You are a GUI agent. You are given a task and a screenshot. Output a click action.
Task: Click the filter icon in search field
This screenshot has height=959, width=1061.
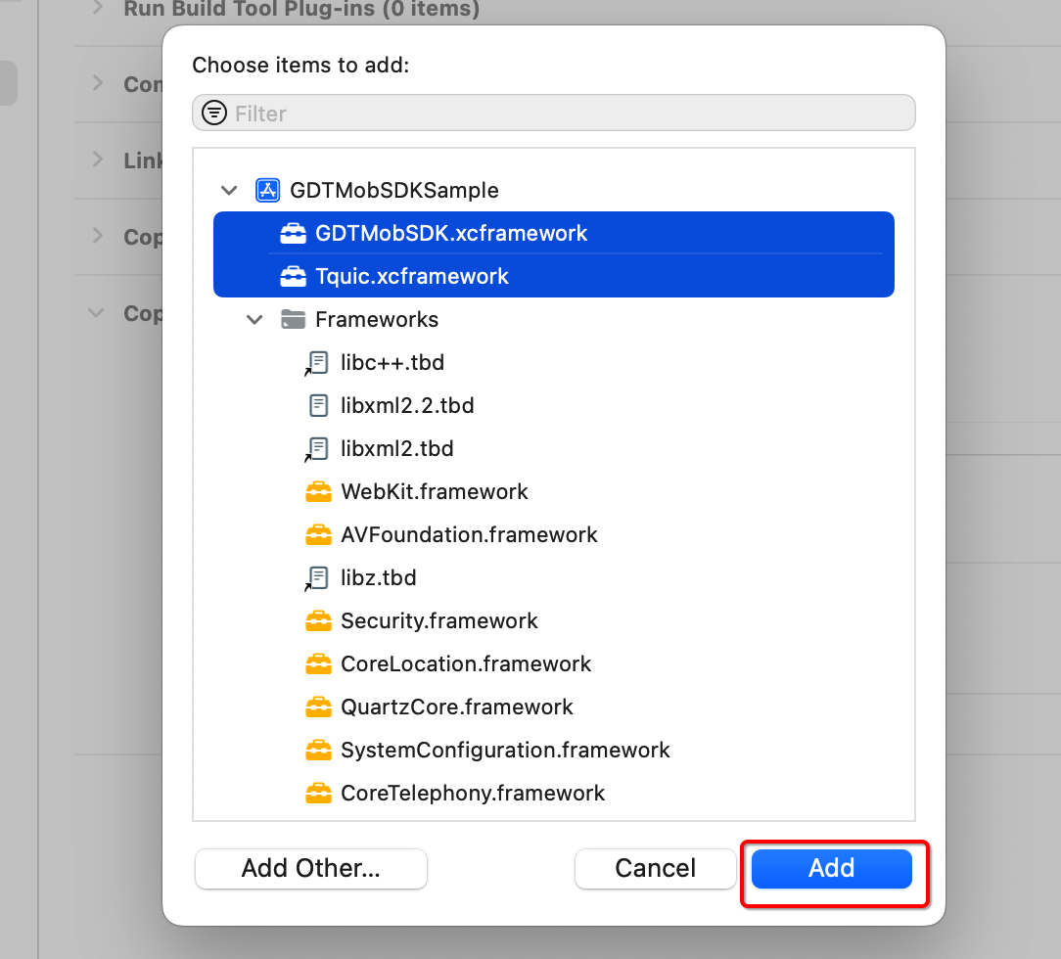tap(213, 114)
